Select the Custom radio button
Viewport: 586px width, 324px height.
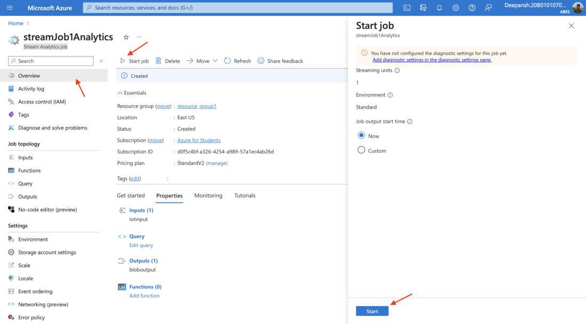[x=361, y=150]
